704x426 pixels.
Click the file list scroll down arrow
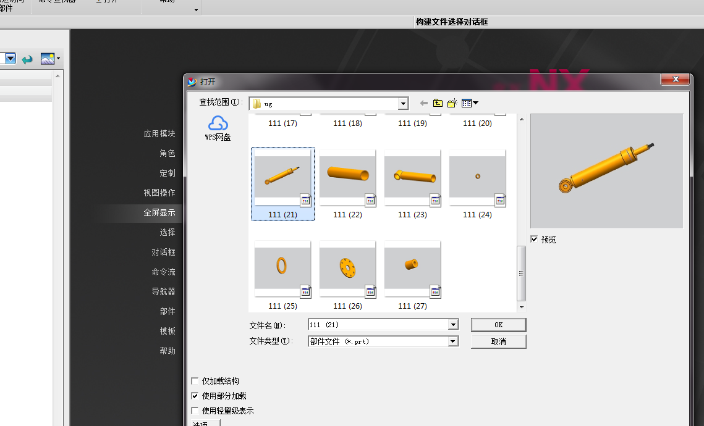click(x=521, y=307)
